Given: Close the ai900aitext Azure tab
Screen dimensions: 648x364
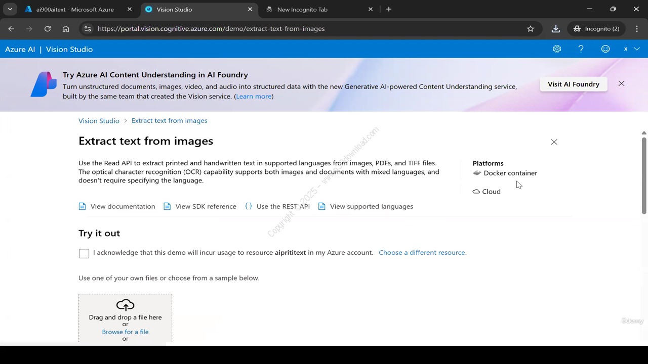Looking at the screenshot, I should tap(130, 9).
